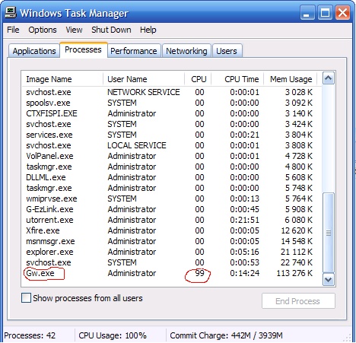Select the msnmsgr.exe process

coord(169,241)
